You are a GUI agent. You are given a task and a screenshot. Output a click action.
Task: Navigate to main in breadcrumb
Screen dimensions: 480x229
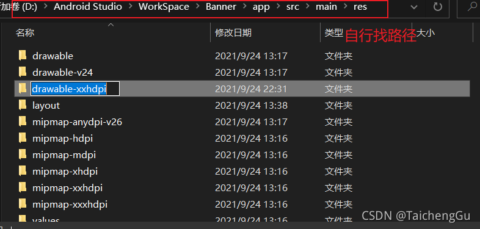[x=326, y=7]
